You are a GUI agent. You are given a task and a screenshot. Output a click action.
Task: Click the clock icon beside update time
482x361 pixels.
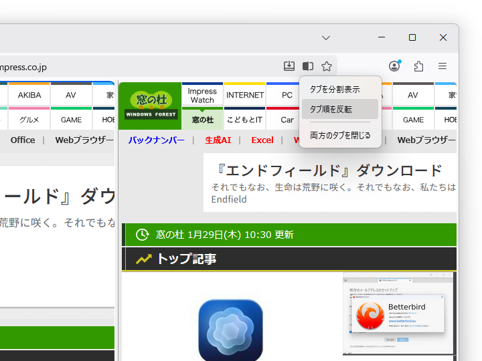coord(143,235)
